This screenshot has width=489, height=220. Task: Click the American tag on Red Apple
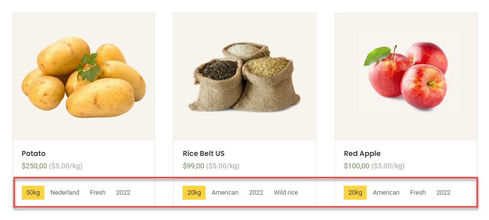tap(386, 193)
